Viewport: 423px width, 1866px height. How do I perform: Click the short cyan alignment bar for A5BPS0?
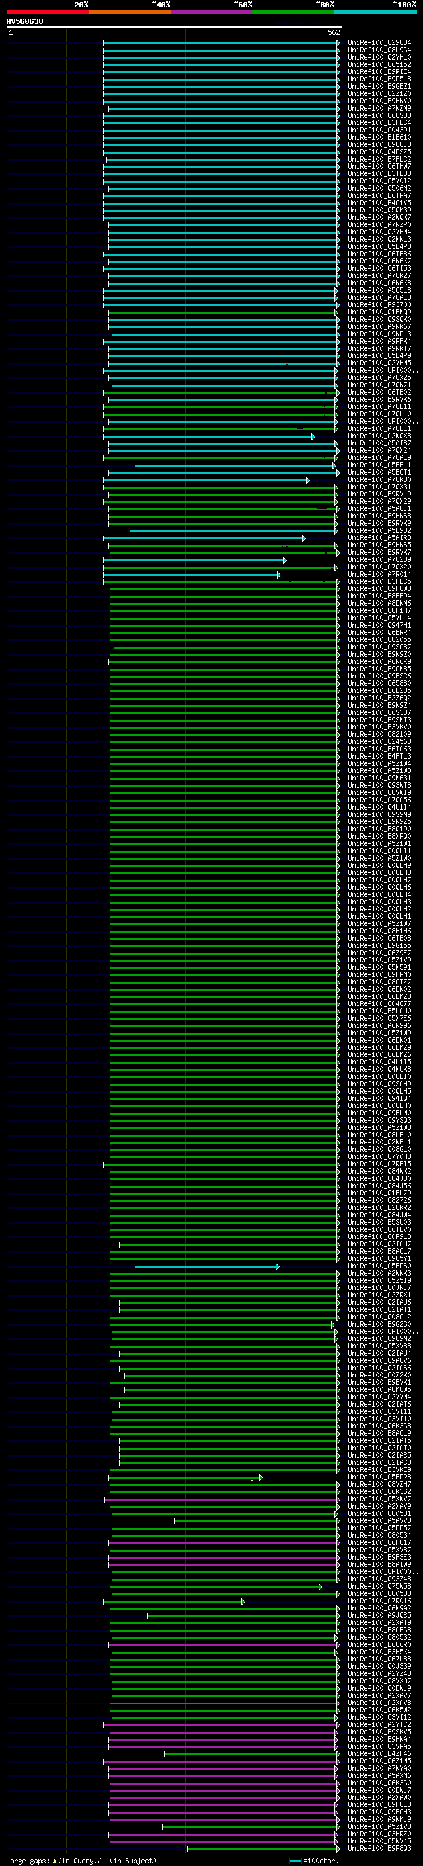[207, 1267]
